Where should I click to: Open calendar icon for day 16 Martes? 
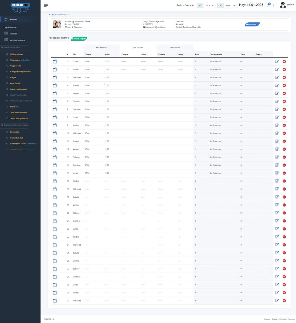pos(55,181)
